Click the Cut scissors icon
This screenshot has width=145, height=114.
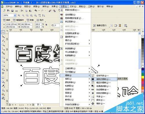(22, 11)
